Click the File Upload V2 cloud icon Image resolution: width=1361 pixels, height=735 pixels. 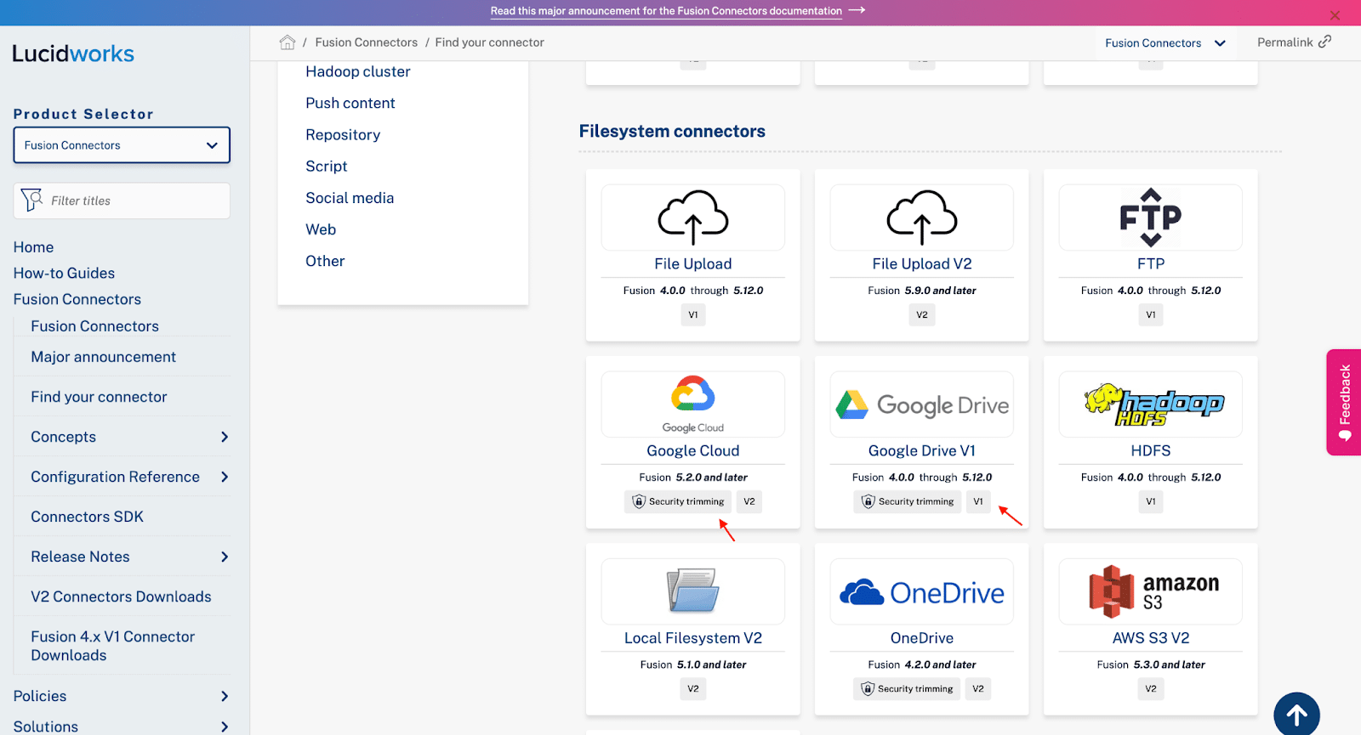(x=922, y=218)
